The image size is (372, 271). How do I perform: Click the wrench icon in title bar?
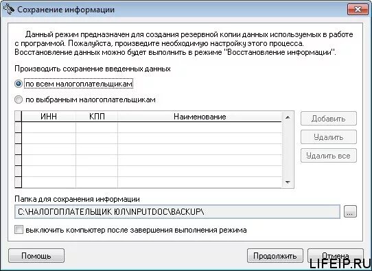tap(9, 9)
